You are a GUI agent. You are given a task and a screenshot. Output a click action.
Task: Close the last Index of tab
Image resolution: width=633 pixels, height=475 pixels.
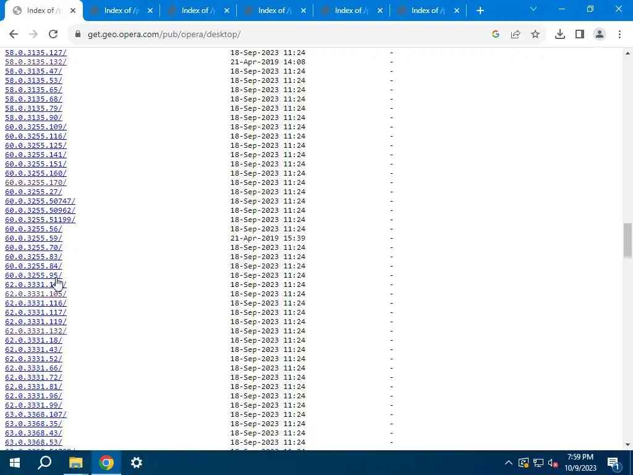(x=457, y=11)
